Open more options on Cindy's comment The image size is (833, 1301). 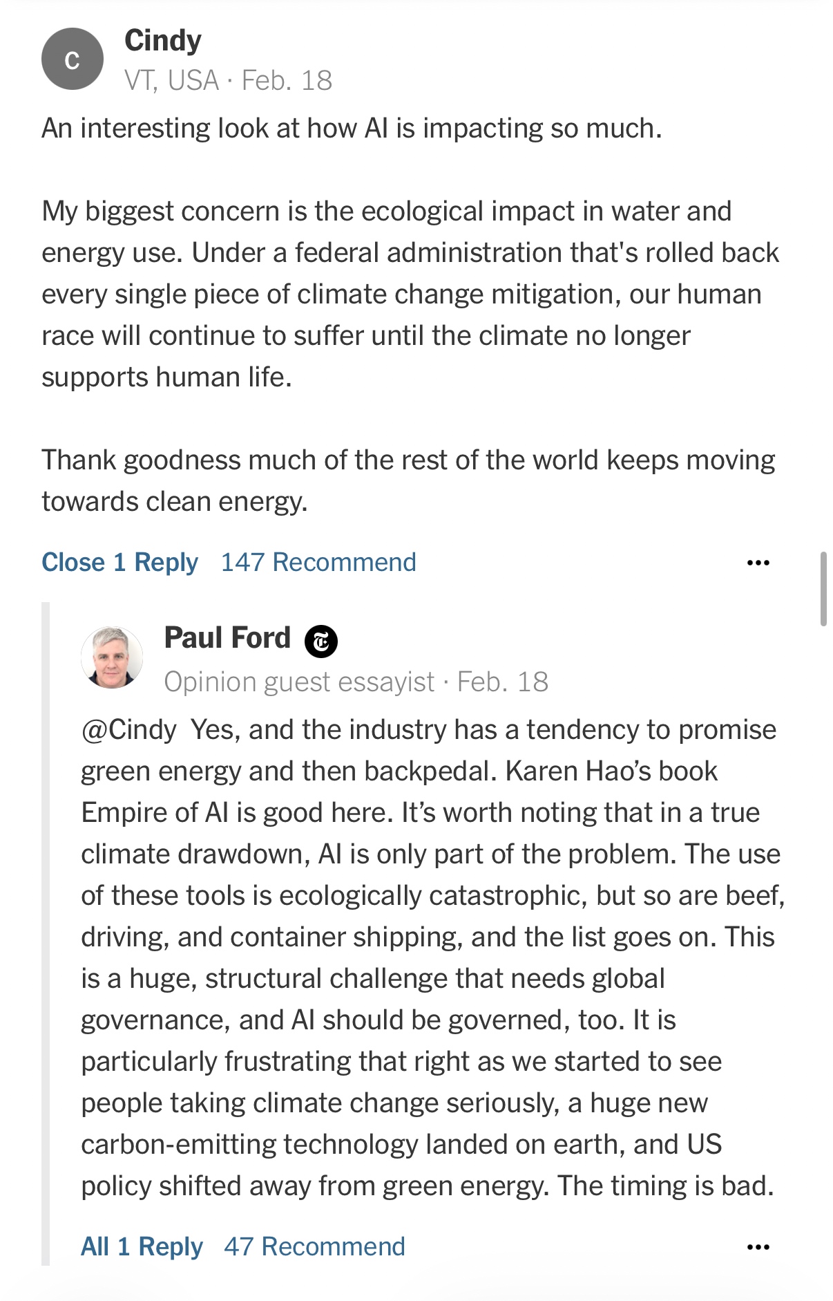tap(758, 563)
